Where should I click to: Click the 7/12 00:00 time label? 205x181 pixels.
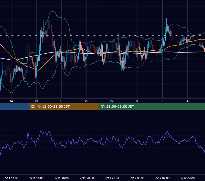[x=137, y=178]
